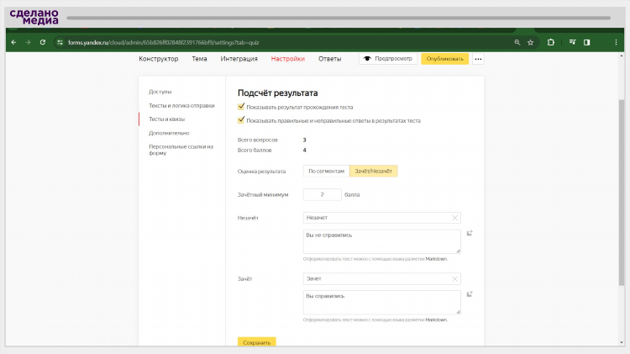Screen dimensions: 630x354
Task: Click the Предпросмотр button
Action: point(388,59)
